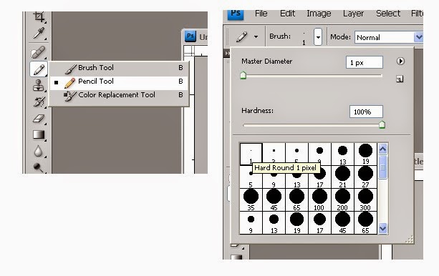Select the hard round 19 brush in first row
The image size is (439, 276).
pyautogui.click(x=365, y=154)
